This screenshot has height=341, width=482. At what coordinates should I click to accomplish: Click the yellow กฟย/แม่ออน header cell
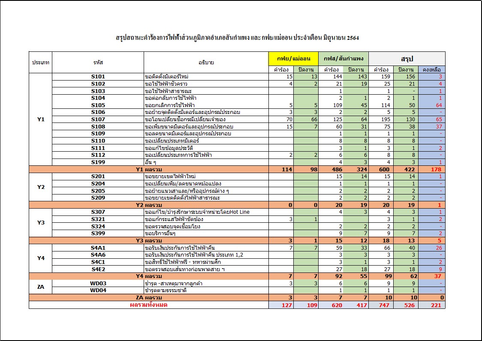click(293, 59)
